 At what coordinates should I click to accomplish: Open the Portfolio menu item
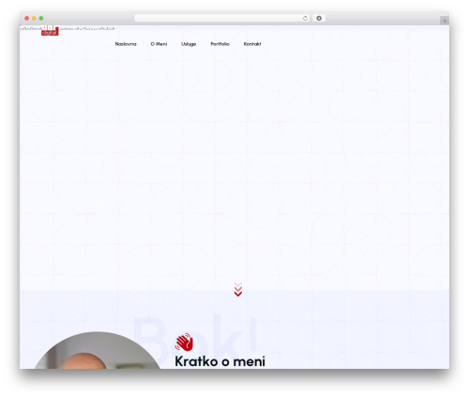(x=219, y=44)
